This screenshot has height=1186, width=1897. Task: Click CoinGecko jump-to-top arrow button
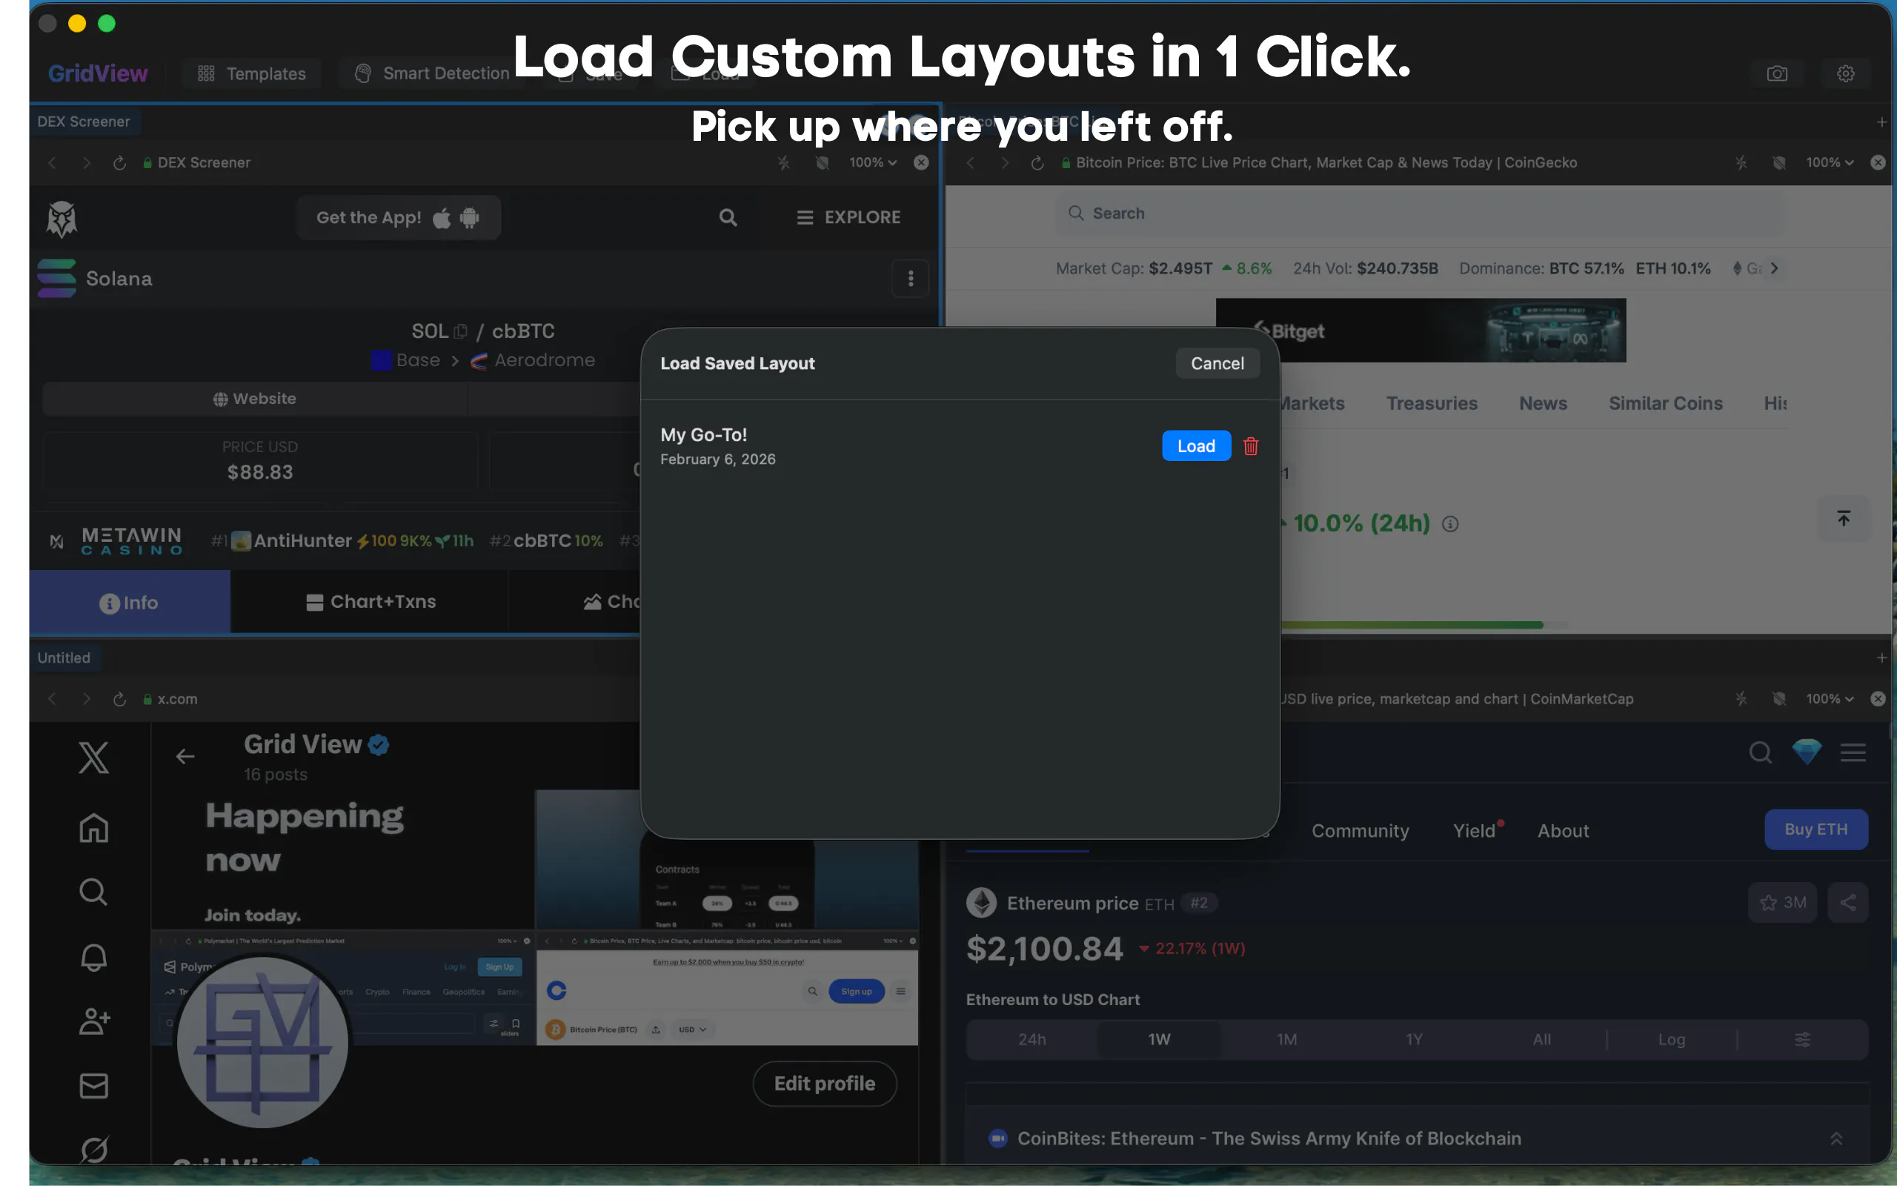pyautogui.click(x=1843, y=518)
